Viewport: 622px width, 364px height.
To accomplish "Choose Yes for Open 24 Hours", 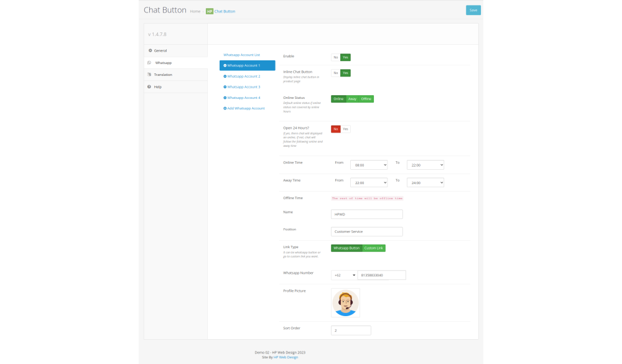I will (x=345, y=129).
